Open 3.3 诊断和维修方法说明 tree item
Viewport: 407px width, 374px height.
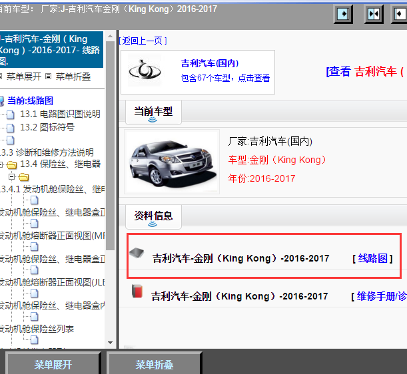tap(47, 152)
